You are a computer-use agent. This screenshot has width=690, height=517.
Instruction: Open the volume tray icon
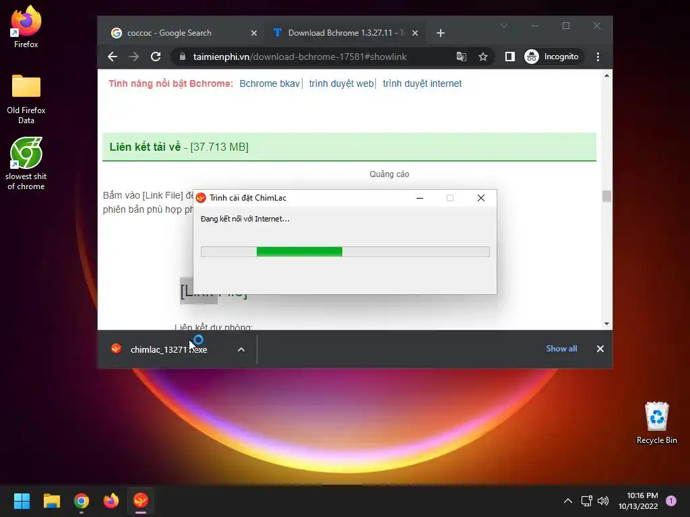point(603,501)
